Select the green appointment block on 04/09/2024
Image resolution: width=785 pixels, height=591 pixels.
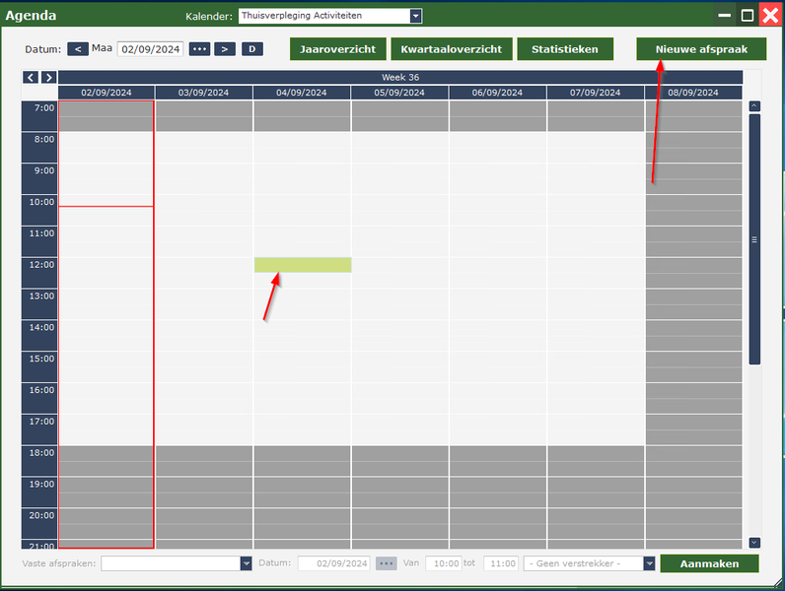[x=303, y=264]
